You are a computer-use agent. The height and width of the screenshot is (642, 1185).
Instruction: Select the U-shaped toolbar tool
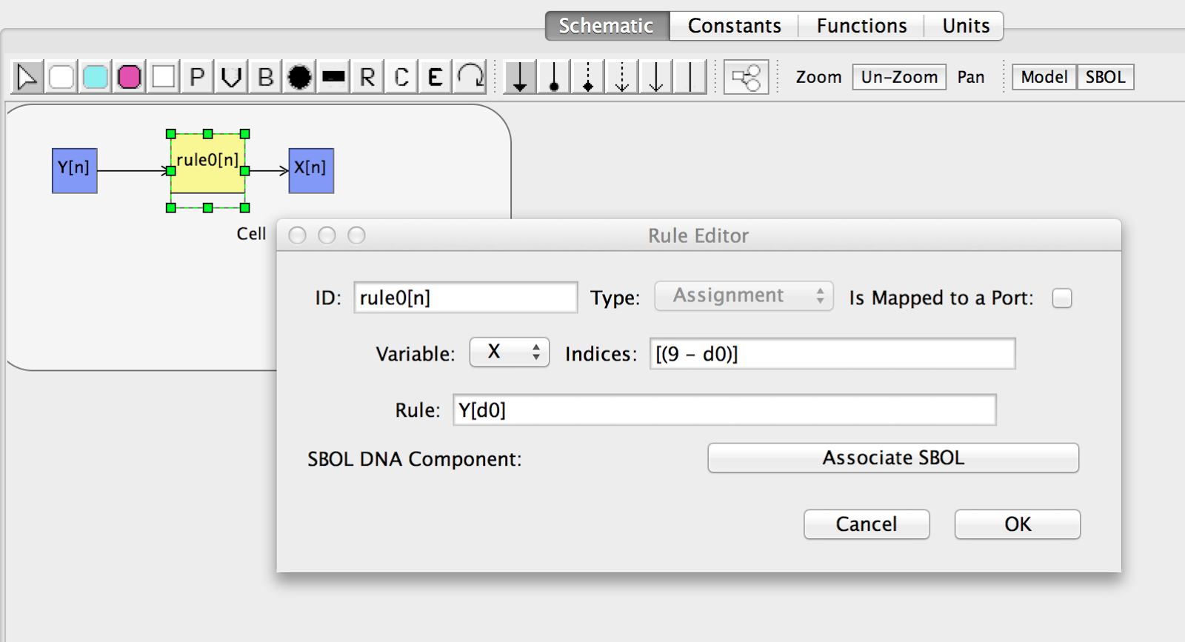(231, 77)
